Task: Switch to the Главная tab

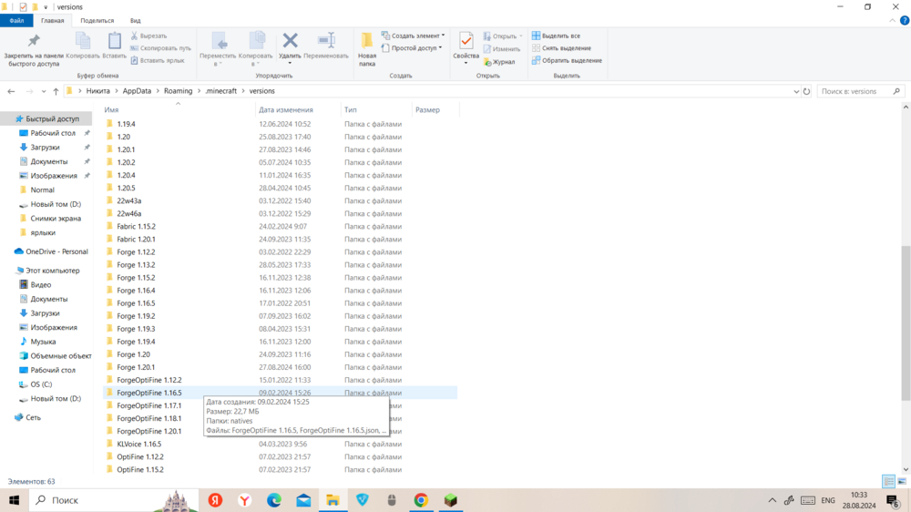Action: point(52,20)
